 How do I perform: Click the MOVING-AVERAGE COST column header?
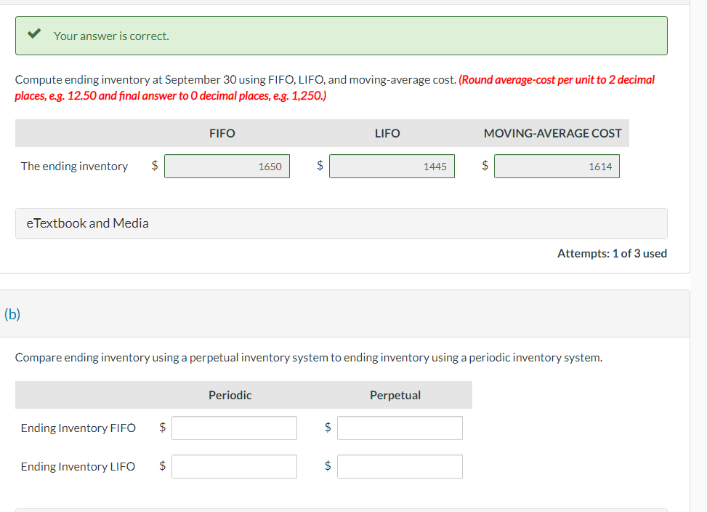[x=553, y=134]
